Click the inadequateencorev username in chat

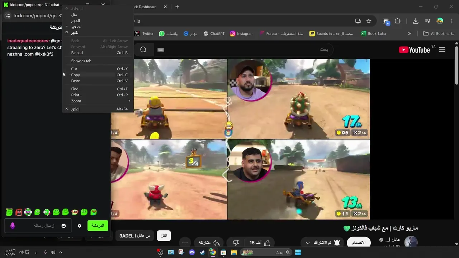(x=28, y=41)
